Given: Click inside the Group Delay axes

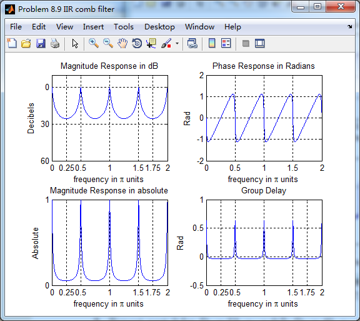Looking at the screenshot, I should click(x=264, y=243).
